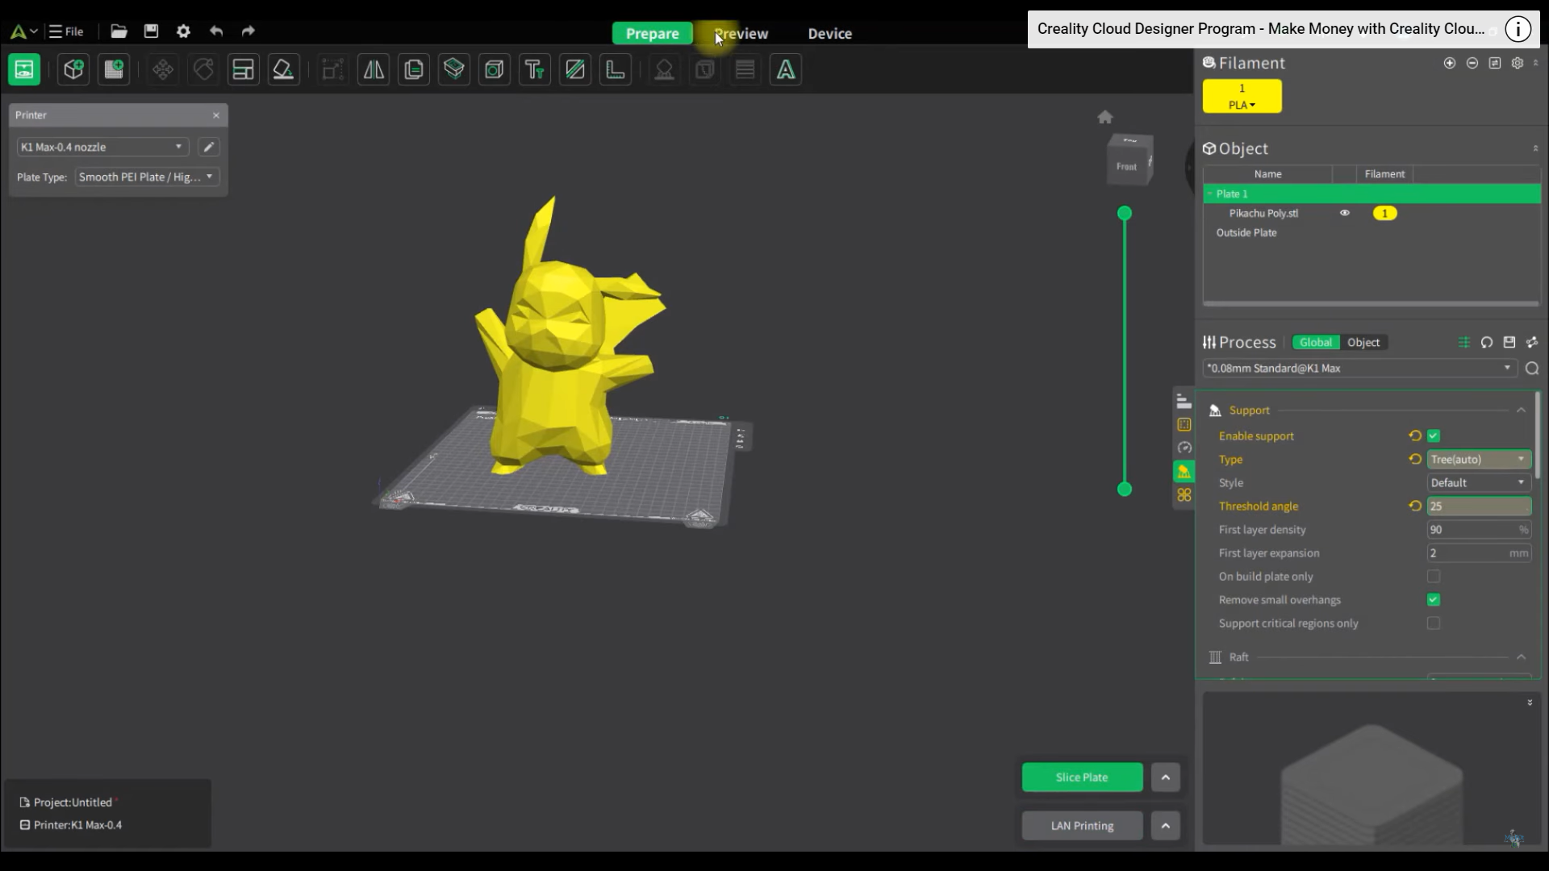Save process preset icon

point(1509,342)
